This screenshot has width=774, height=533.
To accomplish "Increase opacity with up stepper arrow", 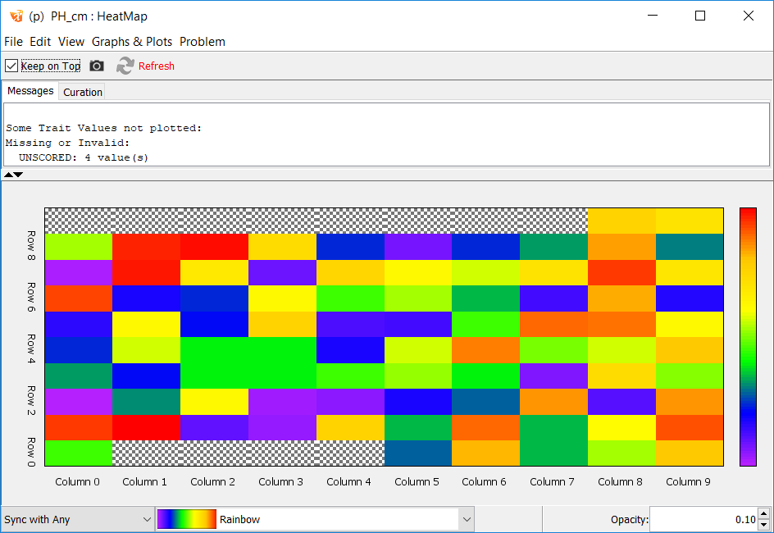I will click(763, 514).
